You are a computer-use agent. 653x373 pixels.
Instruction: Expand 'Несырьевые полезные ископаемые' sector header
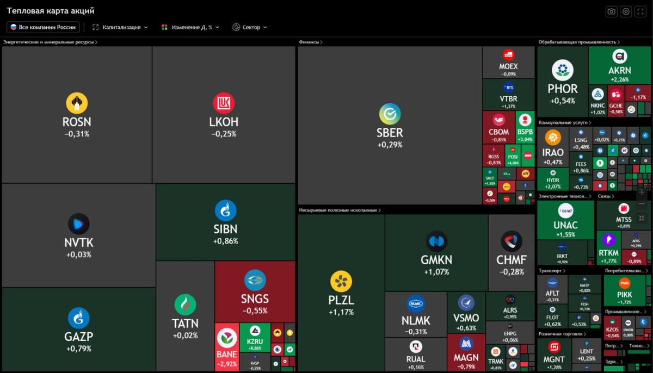[340, 210]
